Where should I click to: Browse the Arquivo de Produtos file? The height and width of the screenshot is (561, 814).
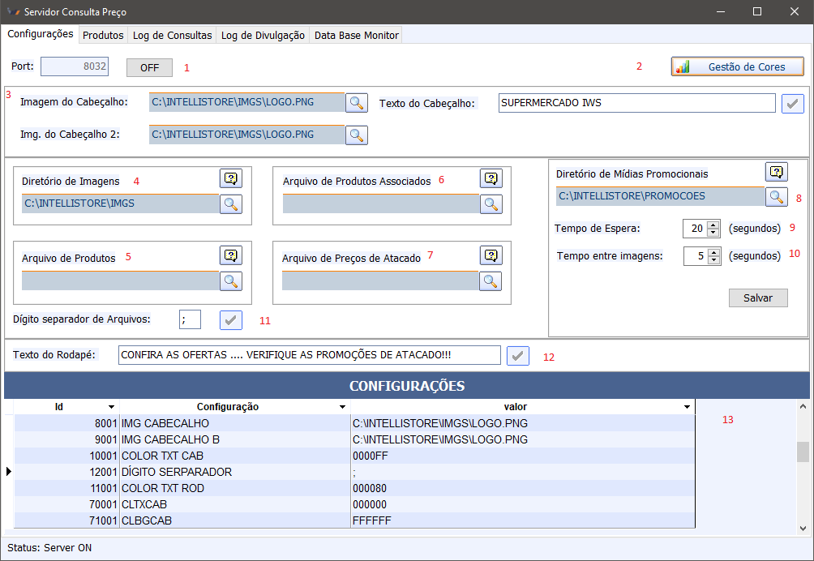pyautogui.click(x=231, y=280)
